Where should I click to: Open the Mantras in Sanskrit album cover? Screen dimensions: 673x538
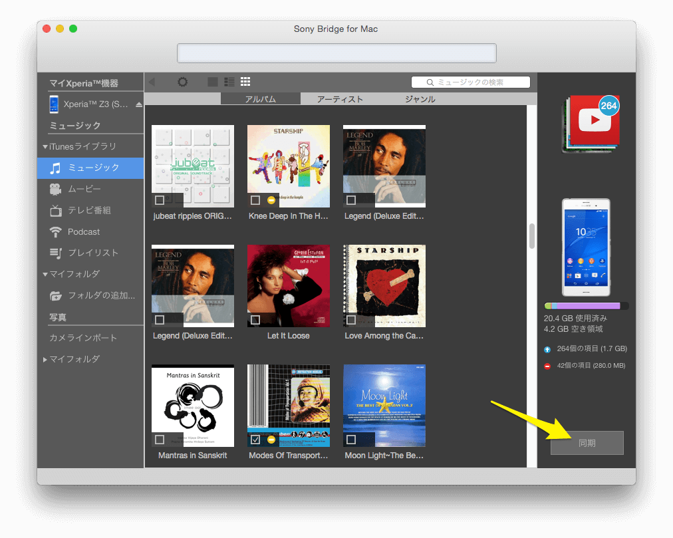pos(193,406)
